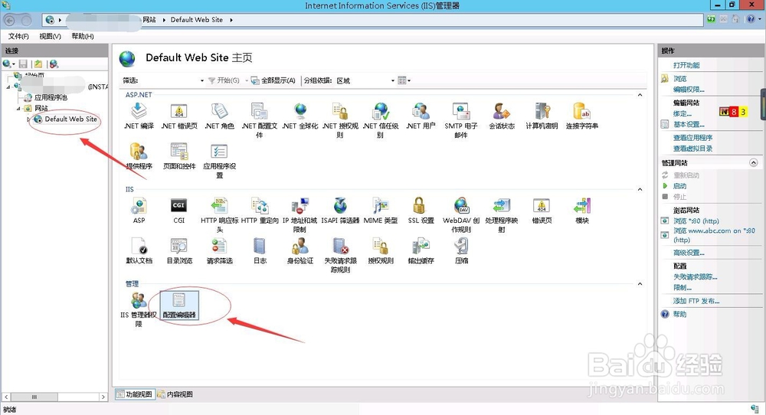Open the view mode dropdown button

404,80
